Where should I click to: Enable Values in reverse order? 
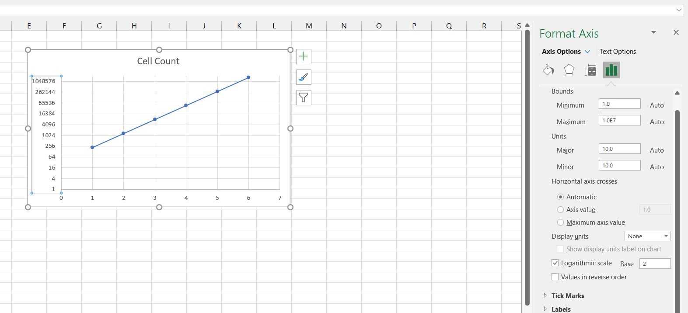(x=555, y=277)
